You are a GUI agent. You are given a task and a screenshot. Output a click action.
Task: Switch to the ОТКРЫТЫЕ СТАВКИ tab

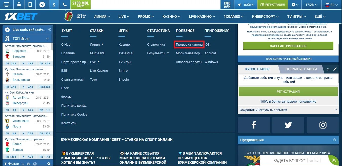pos(301,69)
